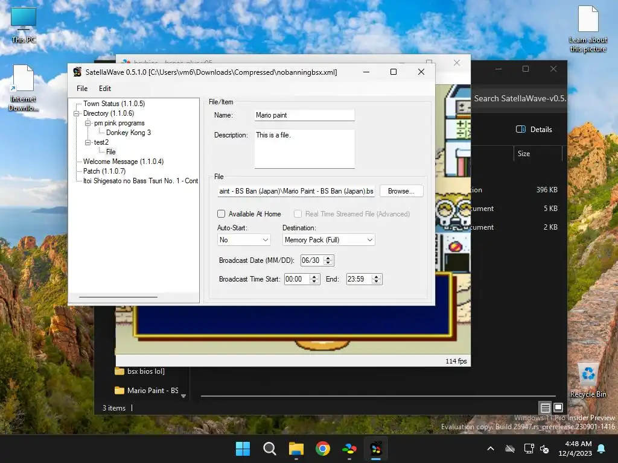Increase Broadcast Date with up arrow
Image resolution: width=618 pixels, height=463 pixels.
[328, 258]
